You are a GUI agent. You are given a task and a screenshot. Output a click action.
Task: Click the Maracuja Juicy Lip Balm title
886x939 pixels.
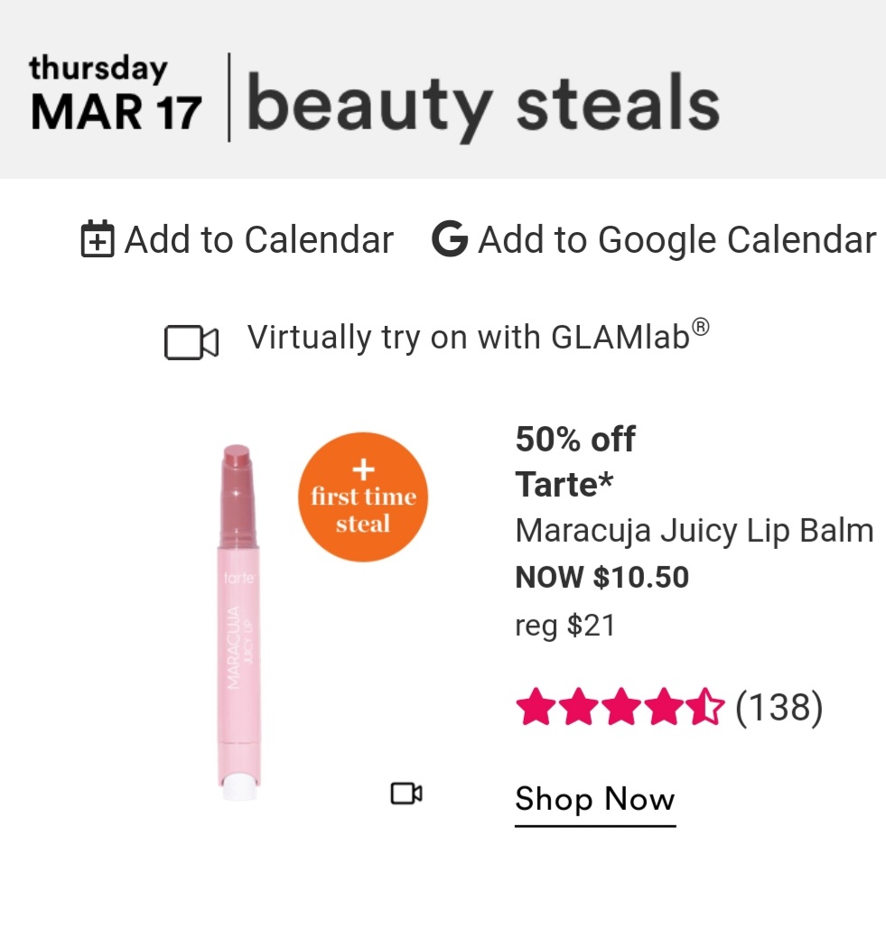coord(694,531)
